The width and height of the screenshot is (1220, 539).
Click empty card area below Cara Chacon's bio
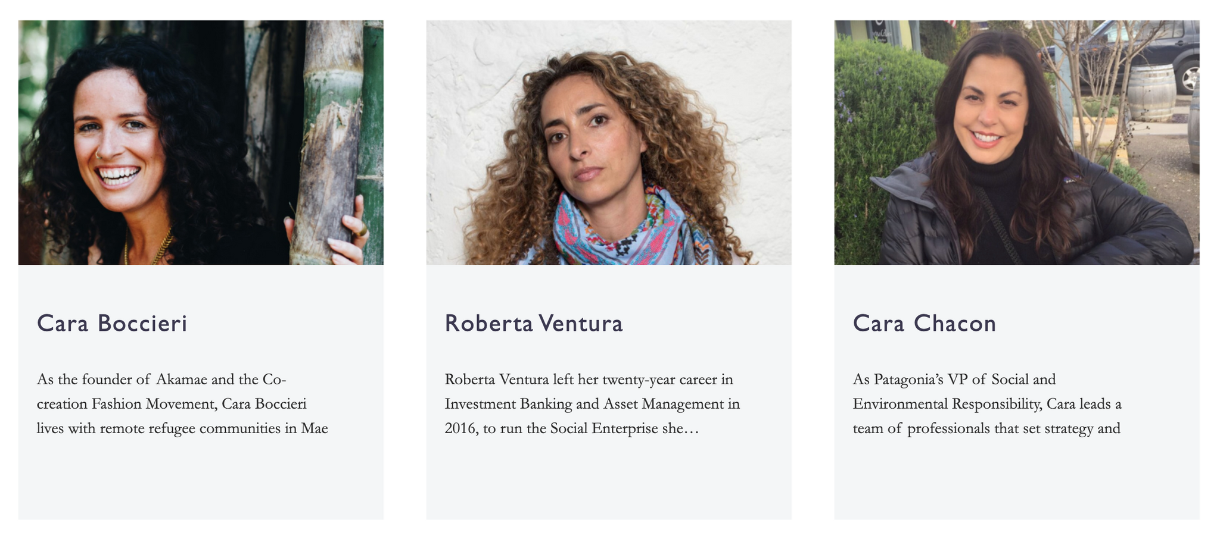click(x=1016, y=482)
